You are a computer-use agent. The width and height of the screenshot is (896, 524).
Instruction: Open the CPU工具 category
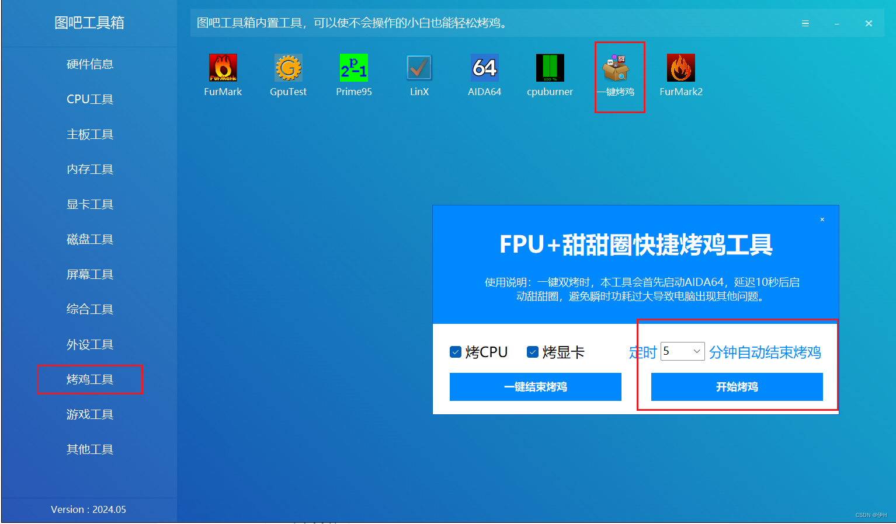(90, 99)
